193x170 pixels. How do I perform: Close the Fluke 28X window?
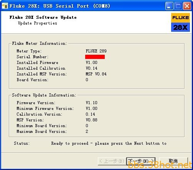pyautogui.click(x=187, y=6)
